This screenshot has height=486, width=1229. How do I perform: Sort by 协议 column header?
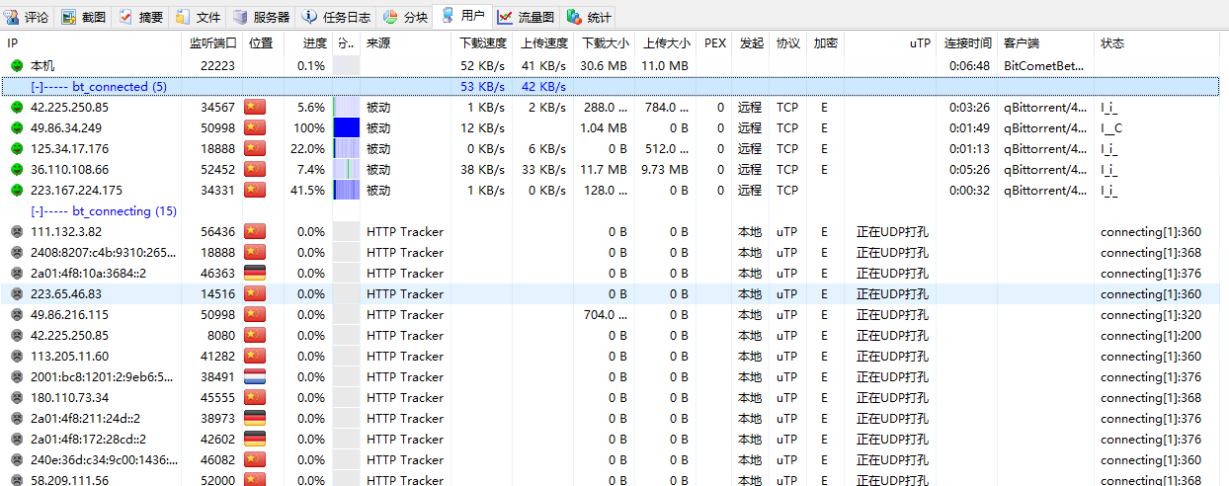787,43
